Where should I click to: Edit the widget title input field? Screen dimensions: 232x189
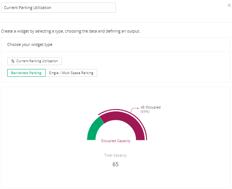point(58,8)
